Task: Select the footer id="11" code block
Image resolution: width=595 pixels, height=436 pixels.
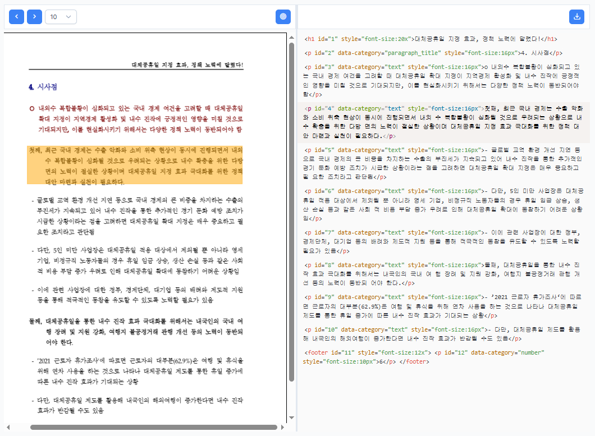Action: tap(424, 357)
